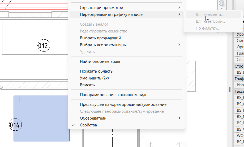
Task: Click the properties panel vertical scrollbar handle
Action: pyautogui.click(x=229, y=89)
